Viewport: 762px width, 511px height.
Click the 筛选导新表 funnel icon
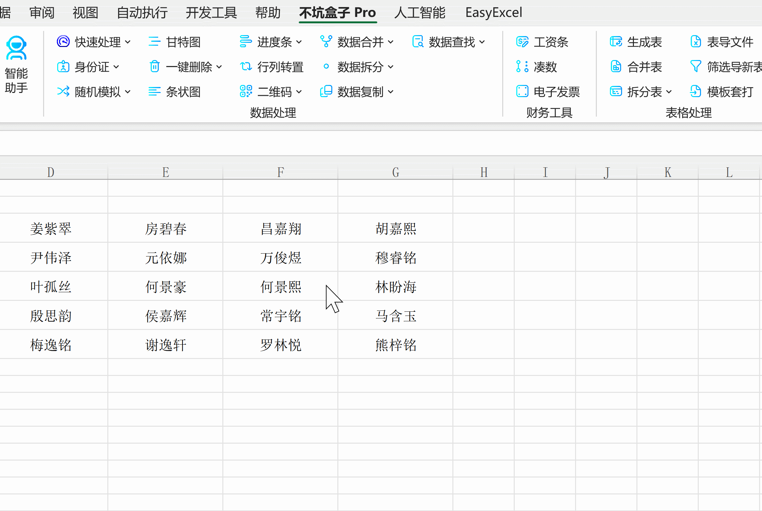696,67
